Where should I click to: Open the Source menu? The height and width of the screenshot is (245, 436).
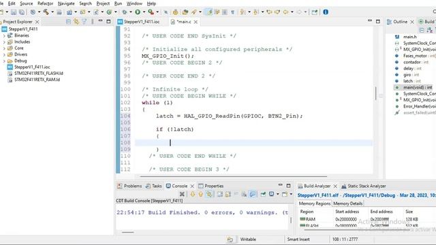tap(26, 3)
